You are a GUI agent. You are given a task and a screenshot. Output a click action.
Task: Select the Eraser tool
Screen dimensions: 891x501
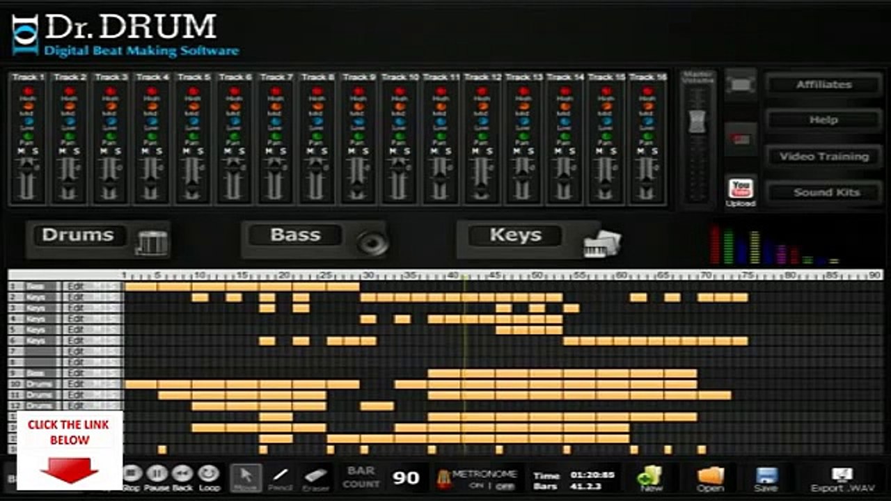(x=315, y=477)
